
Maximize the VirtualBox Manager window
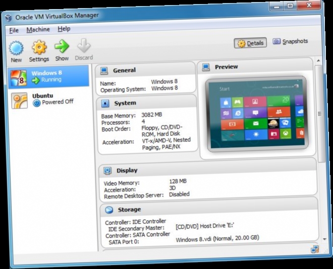pyautogui.click(x=290, y=6)
